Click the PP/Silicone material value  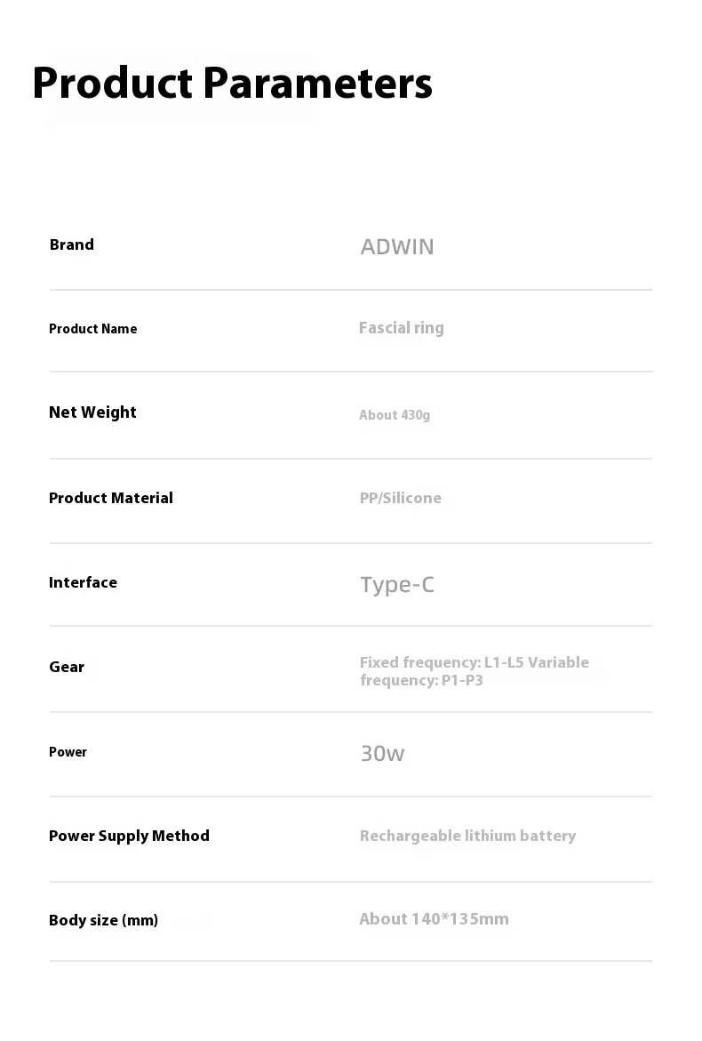(x=401, y=498)
